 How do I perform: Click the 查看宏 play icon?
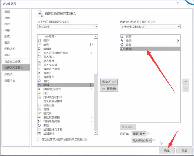39,73
